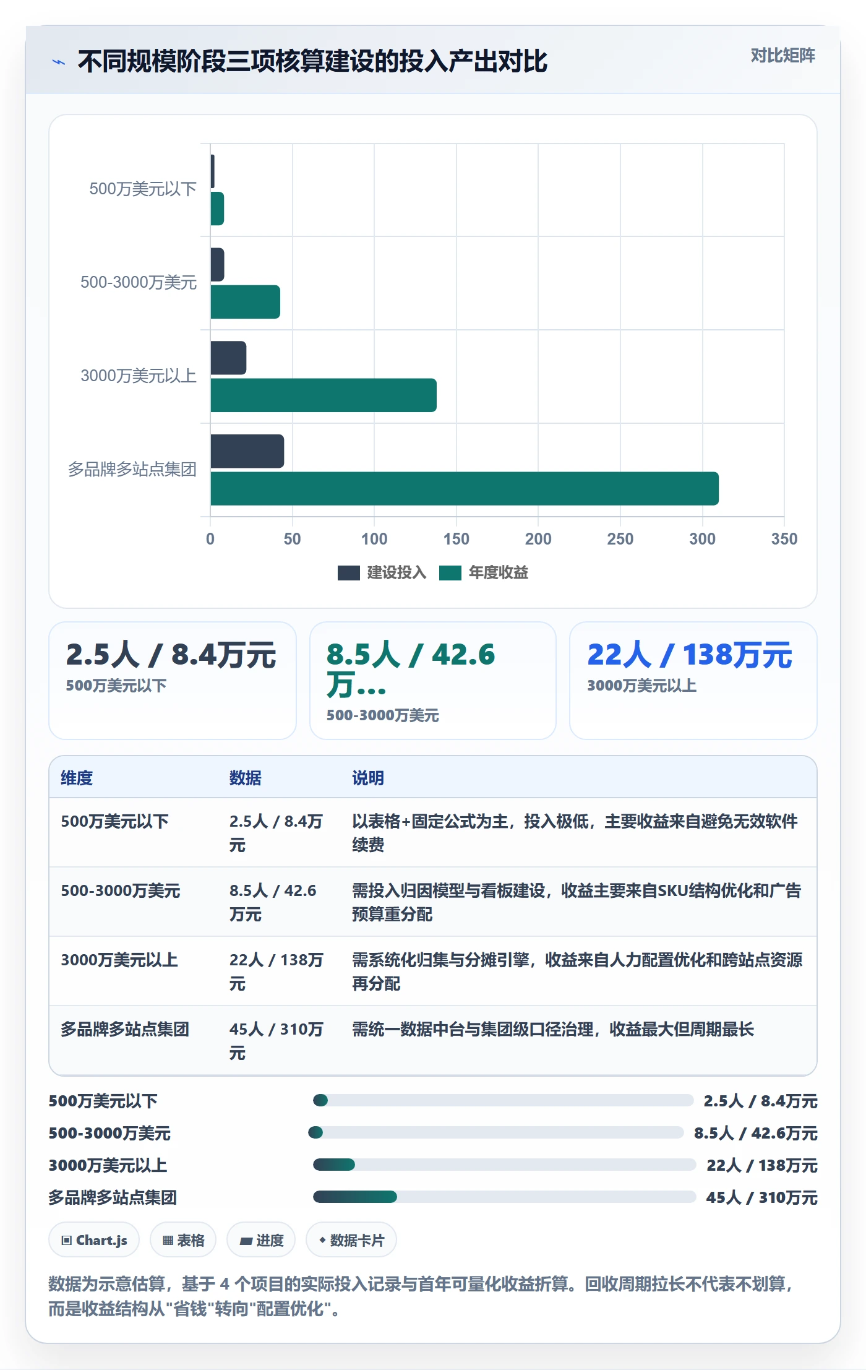Click the description 需统一数据中台与集团级口径治理

tap(553, 1029)
